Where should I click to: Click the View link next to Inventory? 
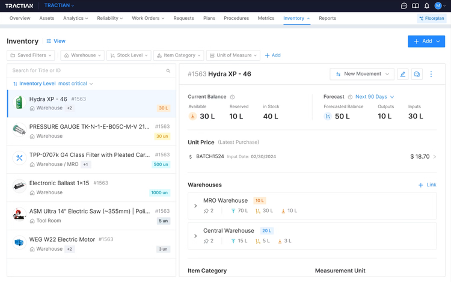pos(56,41)
